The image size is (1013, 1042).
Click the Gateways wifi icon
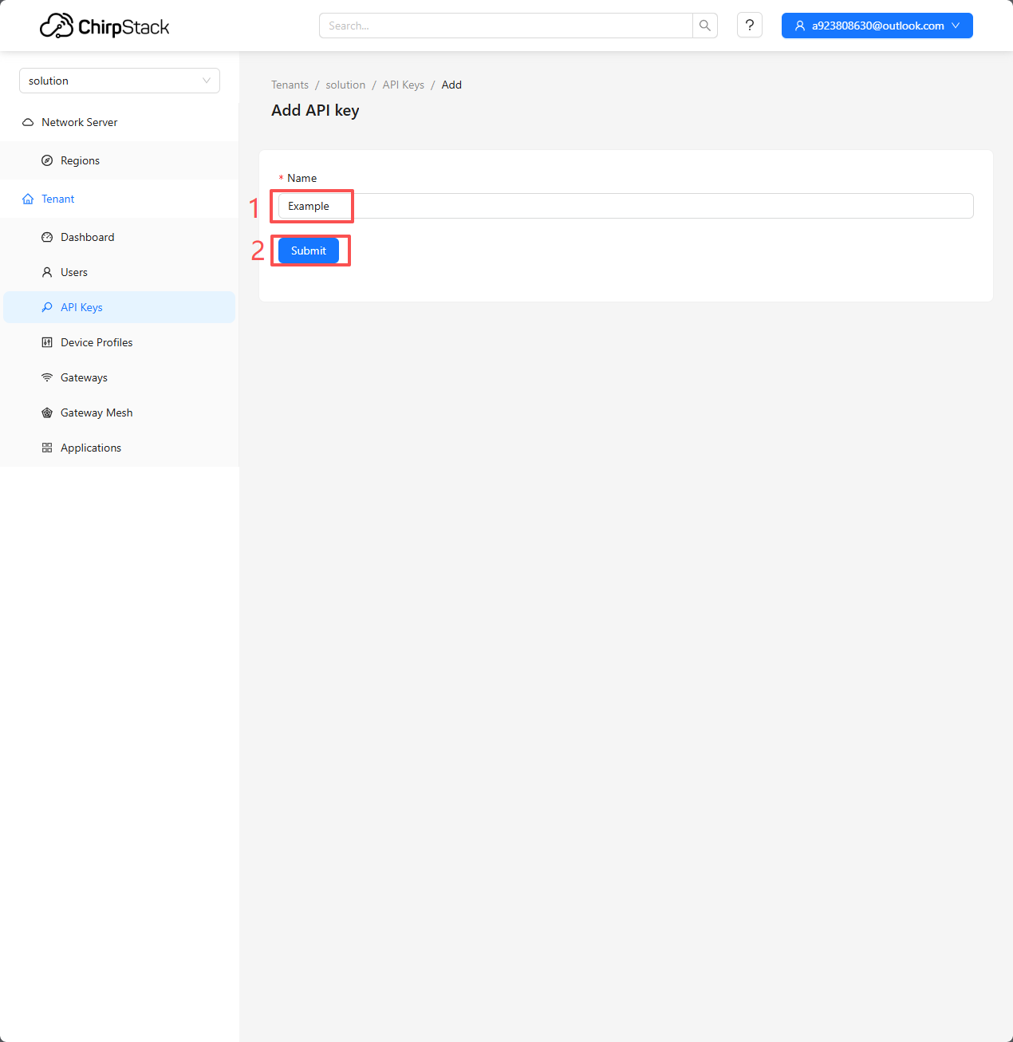pos(47,377)
